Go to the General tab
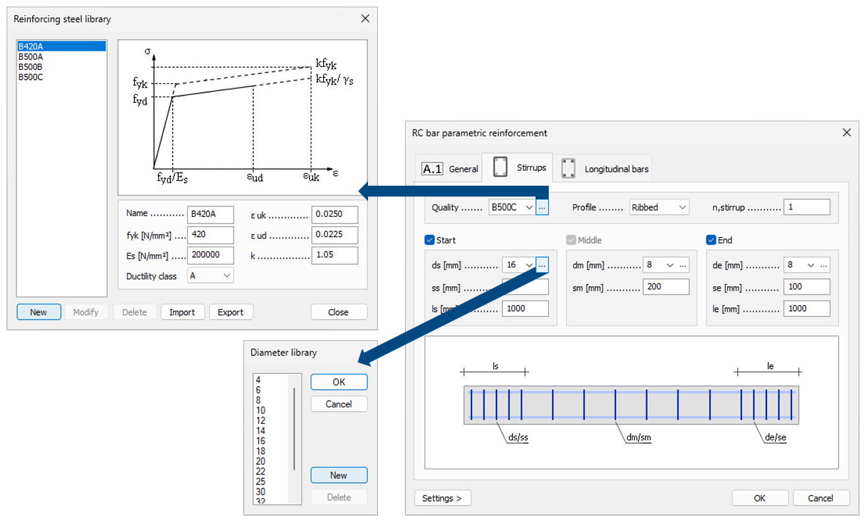 [450, 169]
